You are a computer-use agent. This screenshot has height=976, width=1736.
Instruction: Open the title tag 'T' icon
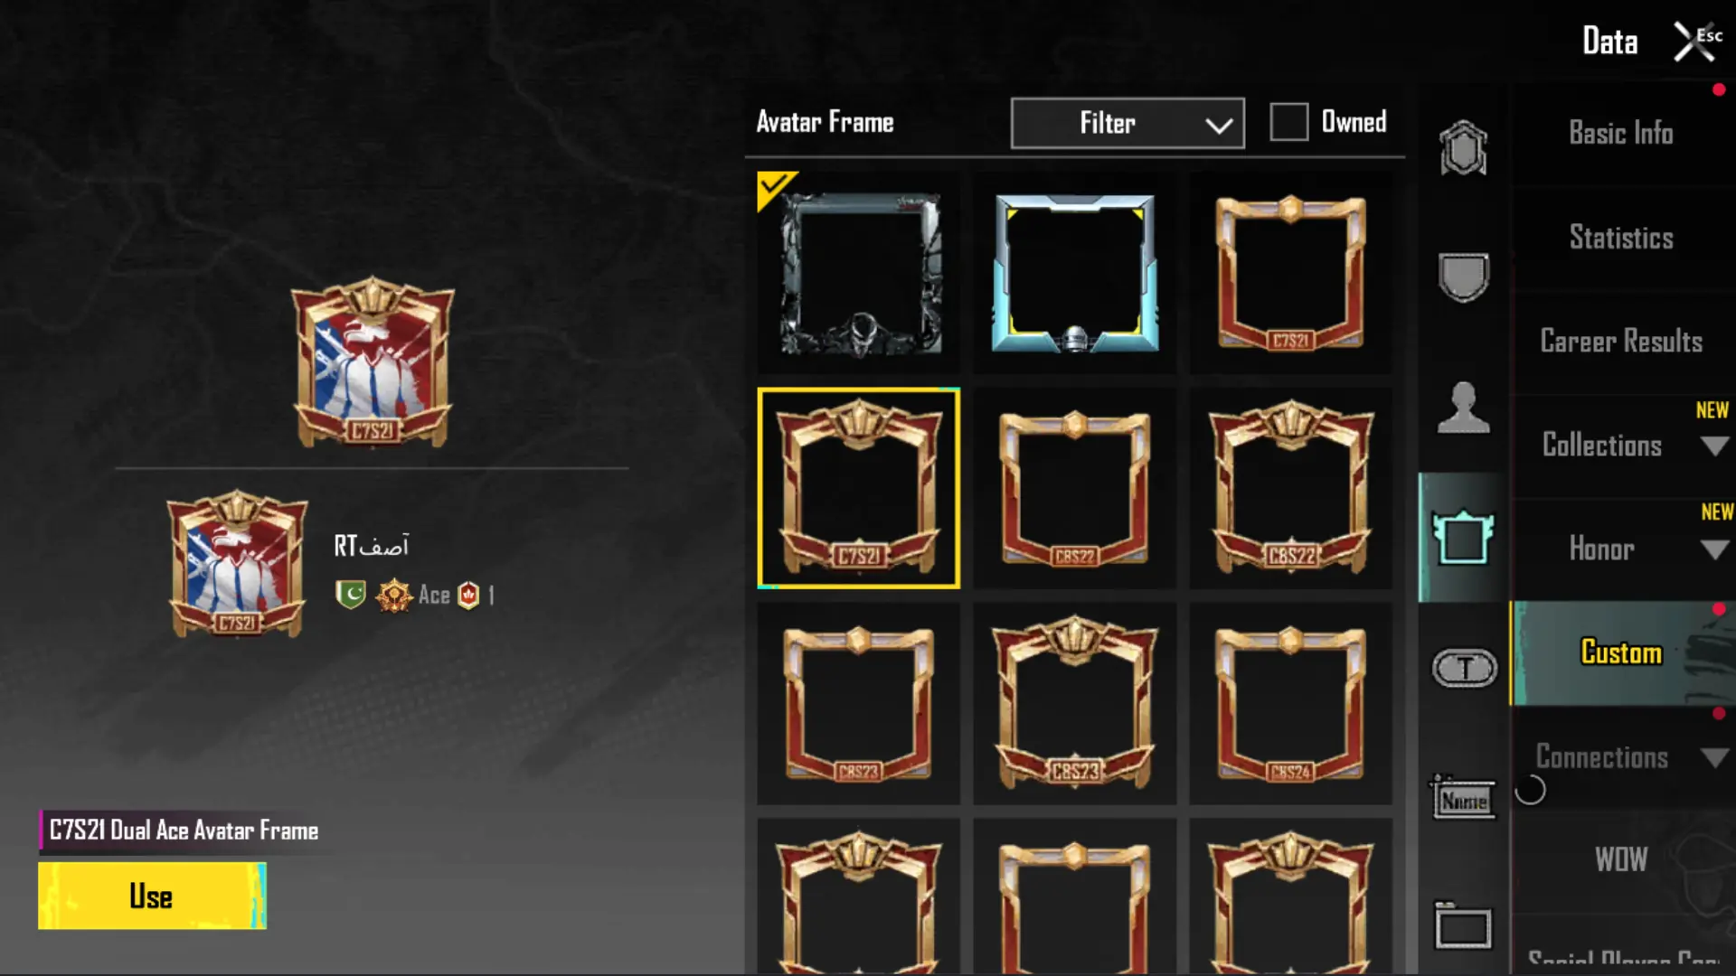[1464, 669]
